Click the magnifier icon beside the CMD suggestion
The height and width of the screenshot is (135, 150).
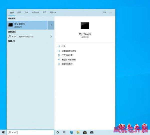9,36
